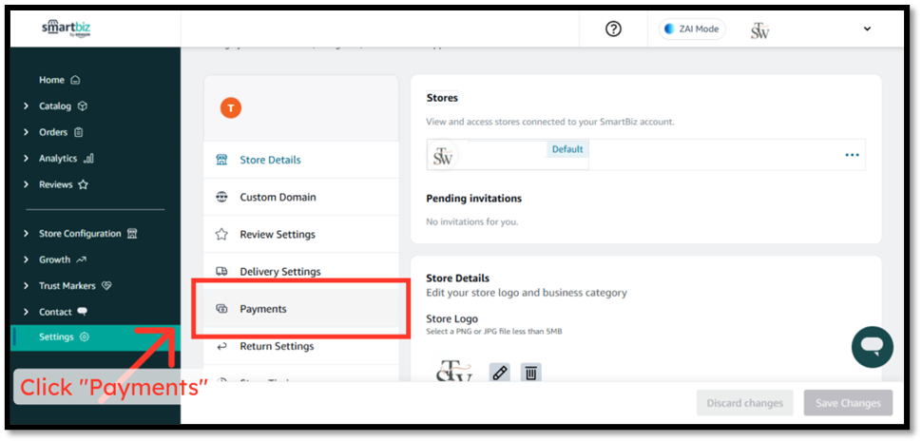Viewport: 922px width, 442px height.
Task: Click the pencil edit logo icon
Action: [500, 373]
